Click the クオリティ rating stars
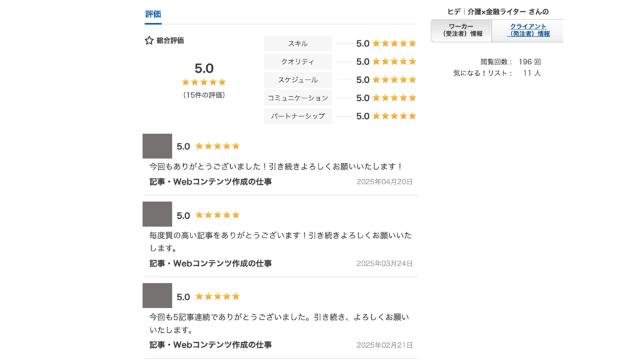The image size is (642, 361). tap(394, 62)
